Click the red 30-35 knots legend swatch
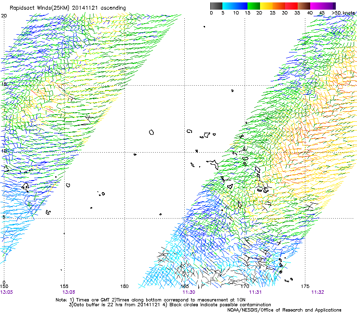 coord(291,6)
